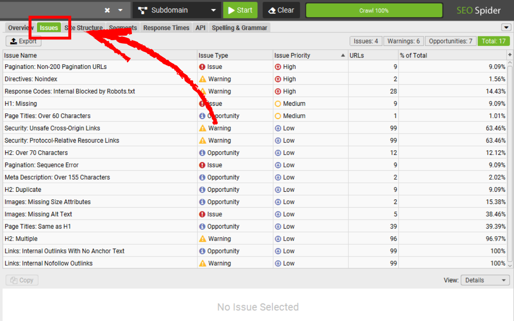This screenshot has width=514, height=321.
Task: Click the High priority icon for Response Codes row
Action: tap(278, 92)
